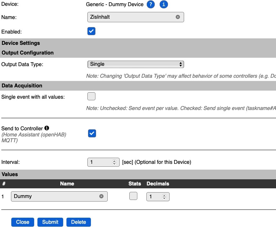Viewport: 276px width, 238px height.
Task: Open the device info icon
Action: click(x=164, y=5)
